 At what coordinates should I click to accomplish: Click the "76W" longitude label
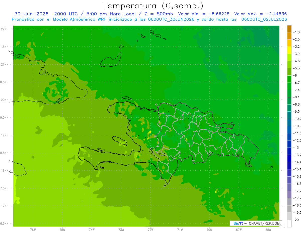[x=33, y=230]
